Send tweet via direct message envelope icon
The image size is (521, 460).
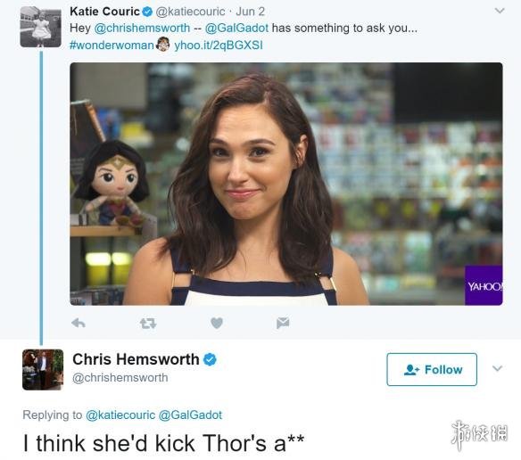(x=283, y=323)
